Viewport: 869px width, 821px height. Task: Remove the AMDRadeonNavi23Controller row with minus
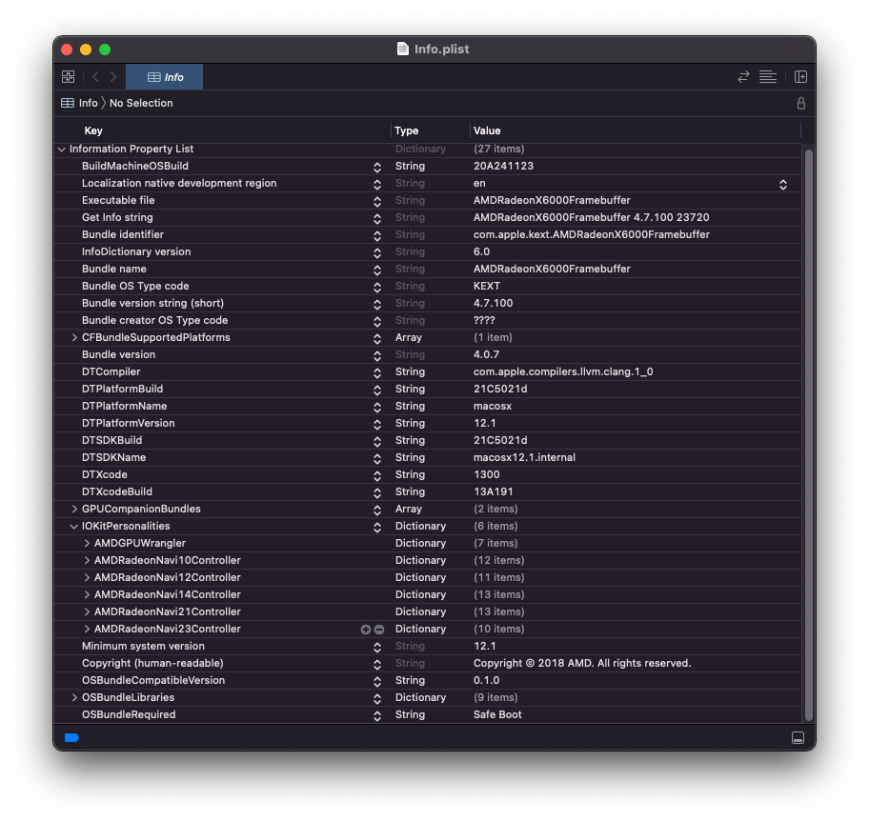[x=378, y=630]
